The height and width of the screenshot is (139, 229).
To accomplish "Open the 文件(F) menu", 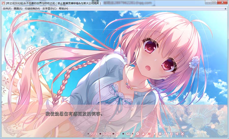I will coord(7,8).
